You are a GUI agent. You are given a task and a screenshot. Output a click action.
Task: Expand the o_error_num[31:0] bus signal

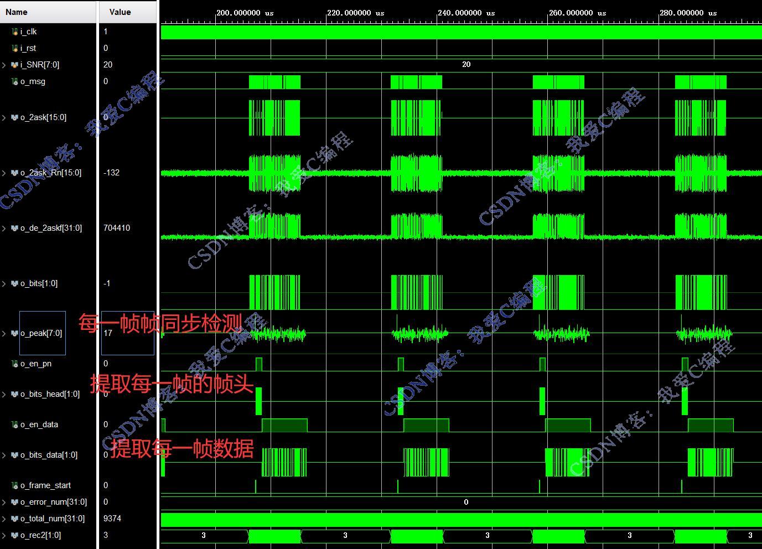click(x=4, y=502)
